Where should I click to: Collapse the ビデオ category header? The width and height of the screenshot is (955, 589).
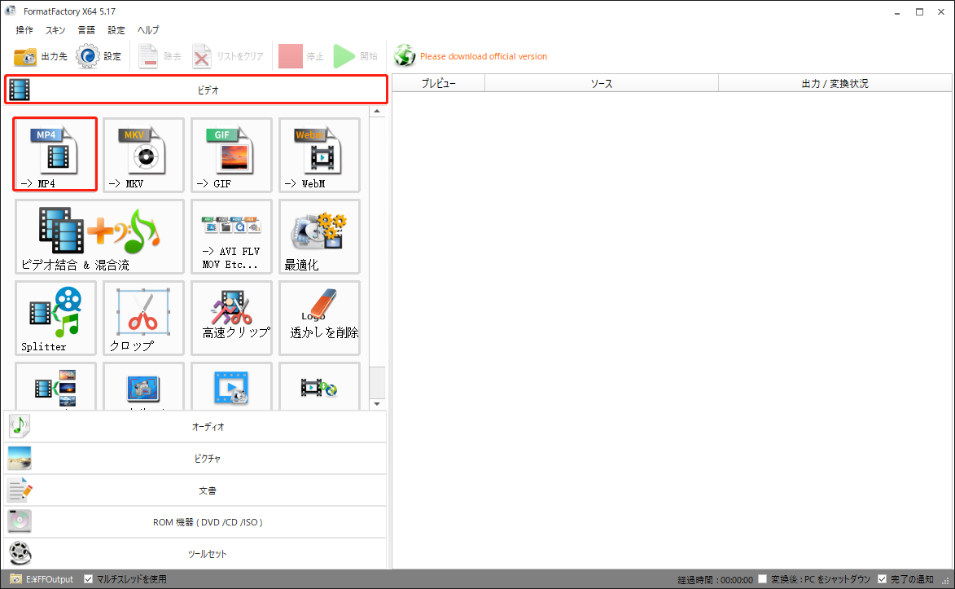click(x=196, y=90)
